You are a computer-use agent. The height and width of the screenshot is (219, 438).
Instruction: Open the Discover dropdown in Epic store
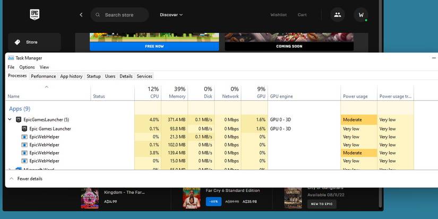[171, 15]
